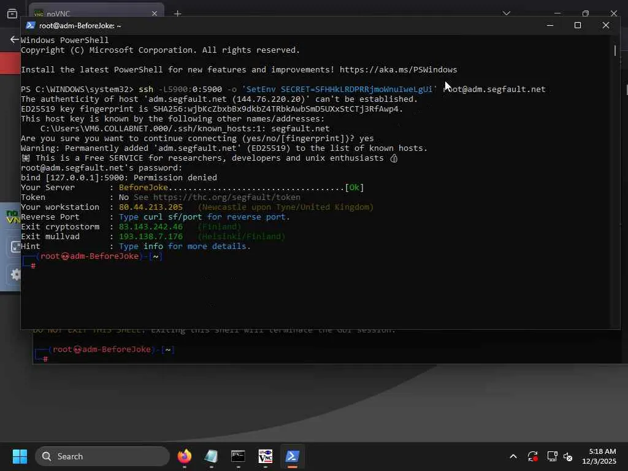The width and height of the screenshot is (628, 471).
Task: Click the green [Ok] status text
Action: point(354,188)
